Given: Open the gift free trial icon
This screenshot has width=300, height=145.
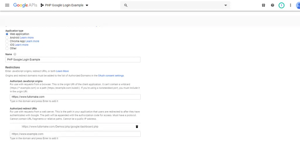Looking at the screenshot, I should click(x=263, y=5).
